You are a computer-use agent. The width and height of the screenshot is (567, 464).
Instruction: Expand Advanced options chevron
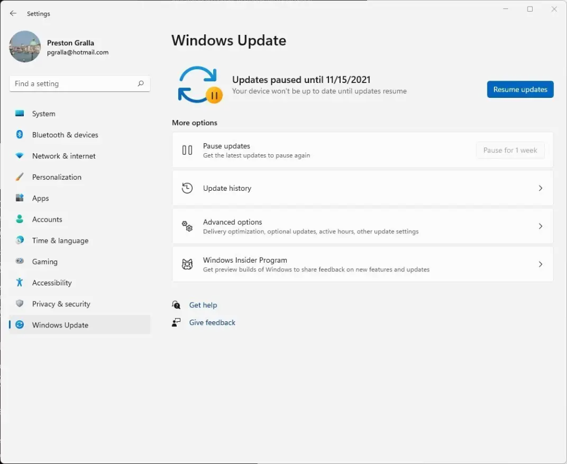click(540, 226)
